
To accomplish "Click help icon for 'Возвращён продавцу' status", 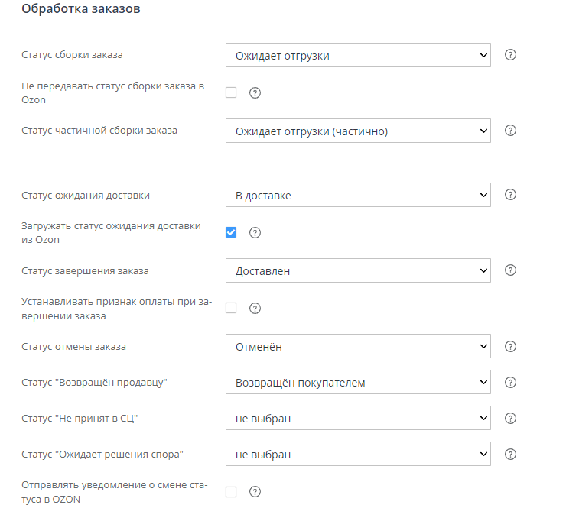I will (512, 382).
